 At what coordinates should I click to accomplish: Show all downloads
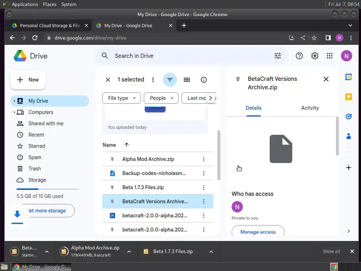[x=331, y=251]
